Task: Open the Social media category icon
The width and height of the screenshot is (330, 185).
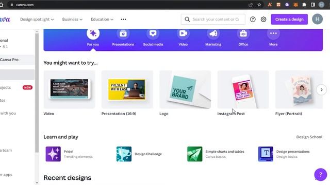Action: [153, 33]
